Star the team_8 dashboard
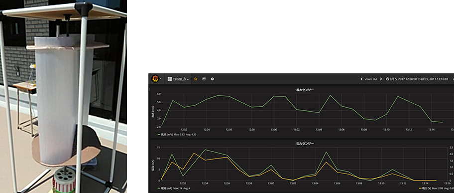The width and height of the screenshot is (454, 193). 196,79
